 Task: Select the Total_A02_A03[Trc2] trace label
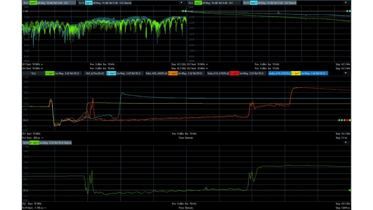point(157,73)
